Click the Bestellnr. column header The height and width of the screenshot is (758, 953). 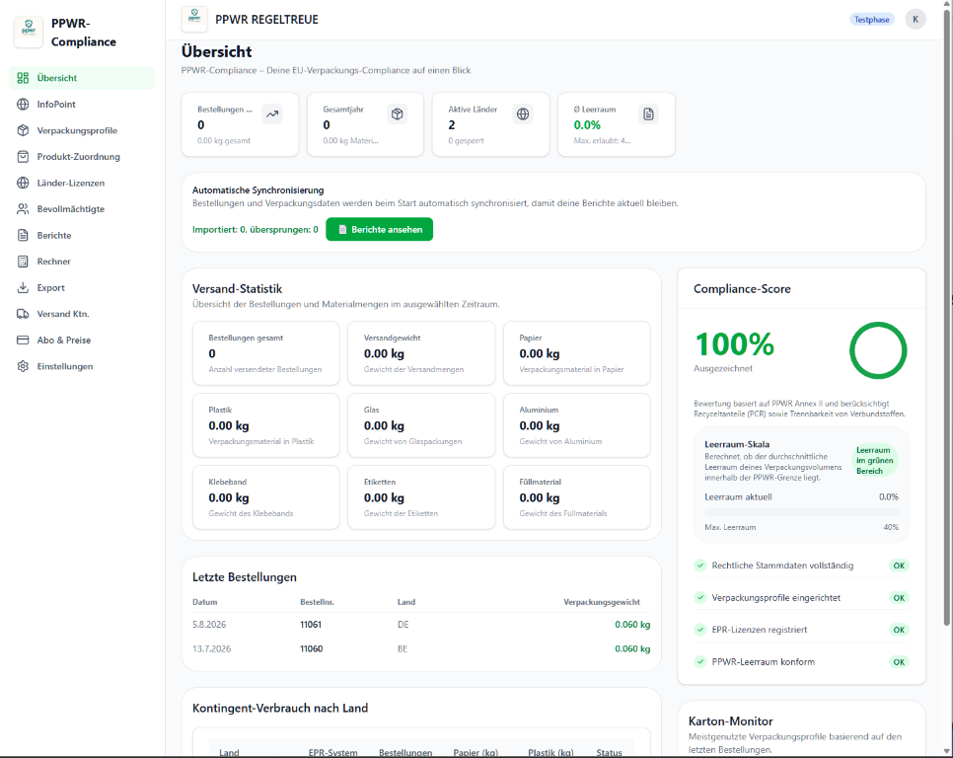pos(317,602)
